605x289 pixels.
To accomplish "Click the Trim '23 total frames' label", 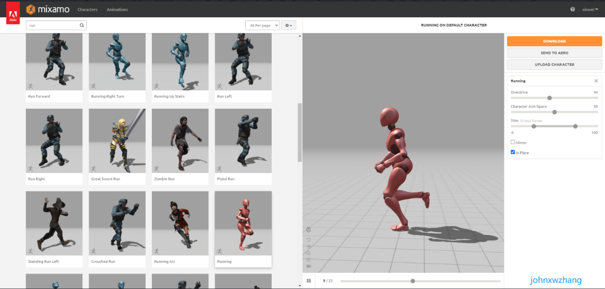I will tap(531, 121).
